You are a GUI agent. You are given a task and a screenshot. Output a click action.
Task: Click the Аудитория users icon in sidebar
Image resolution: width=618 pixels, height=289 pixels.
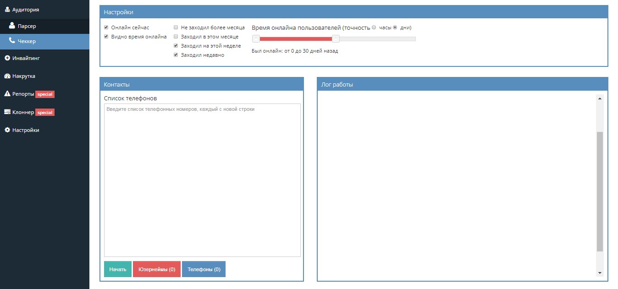point(7,9)
